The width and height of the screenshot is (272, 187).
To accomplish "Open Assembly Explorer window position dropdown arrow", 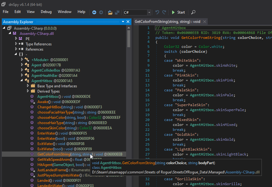I will coord(123,22).
